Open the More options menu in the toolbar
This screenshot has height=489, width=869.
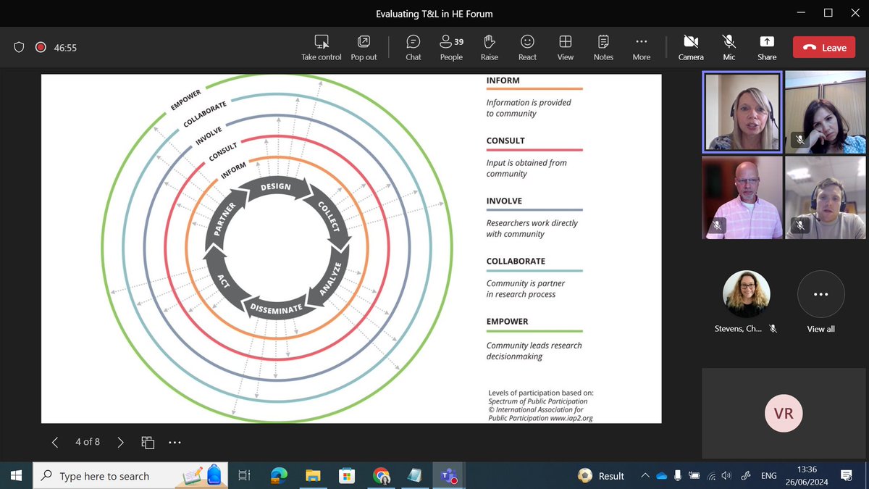point(641,47)
